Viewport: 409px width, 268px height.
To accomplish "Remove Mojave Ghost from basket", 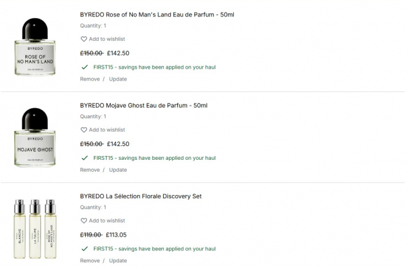I will pyautogui.click(x=89, y=170).
